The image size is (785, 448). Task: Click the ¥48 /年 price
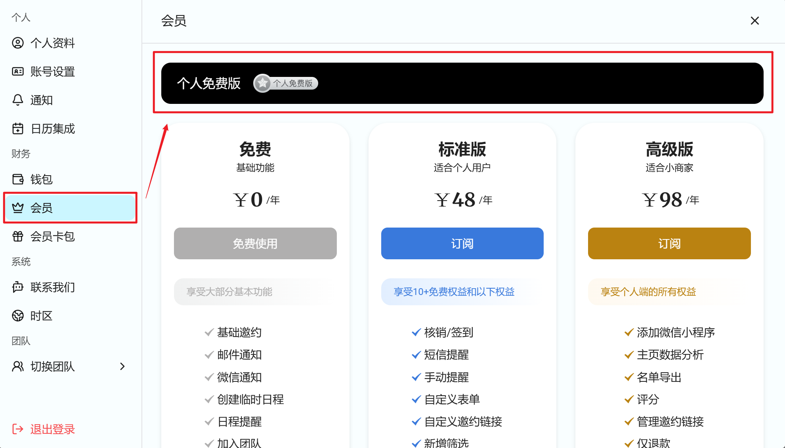click(463, 199)
